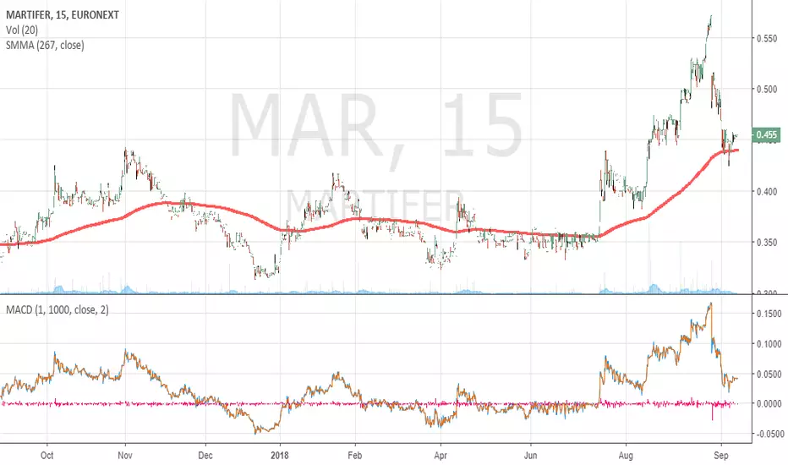Open the MACD (1, 1000, close, 2) indicator label
Image resolution: width=788 pixels, height=465 pixels.
tap(57, 310)
